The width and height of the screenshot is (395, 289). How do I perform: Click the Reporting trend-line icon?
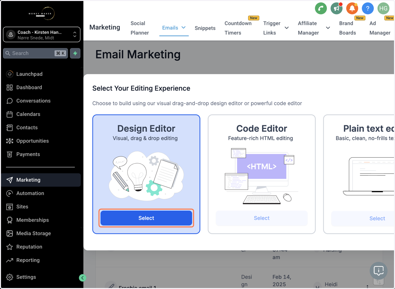pyautogui.click(x=10, y=260)
